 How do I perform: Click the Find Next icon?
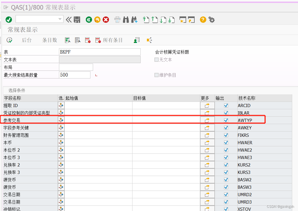pos(134,20)
